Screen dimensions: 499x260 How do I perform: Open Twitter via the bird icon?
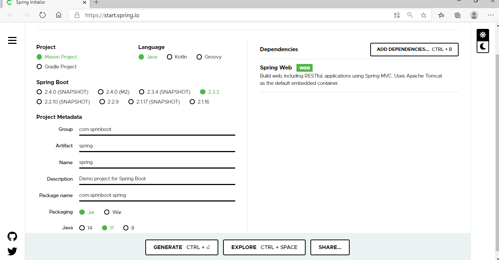click(12, 252)
